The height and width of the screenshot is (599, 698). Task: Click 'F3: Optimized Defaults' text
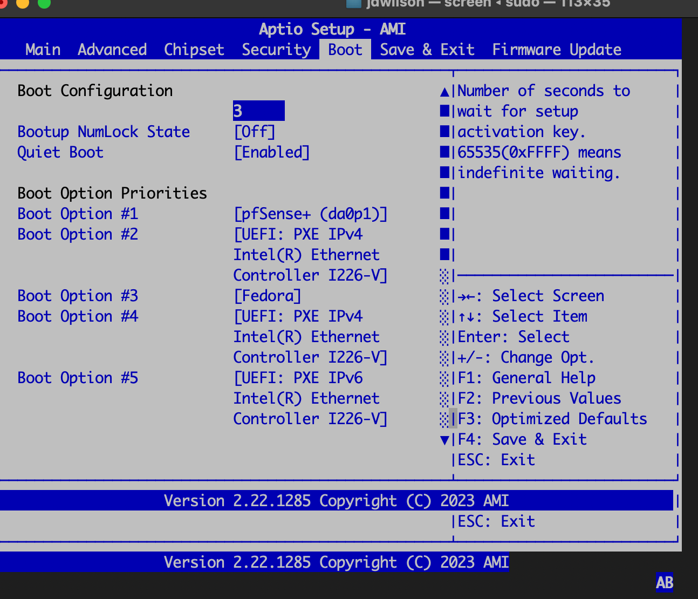[552, 419]
